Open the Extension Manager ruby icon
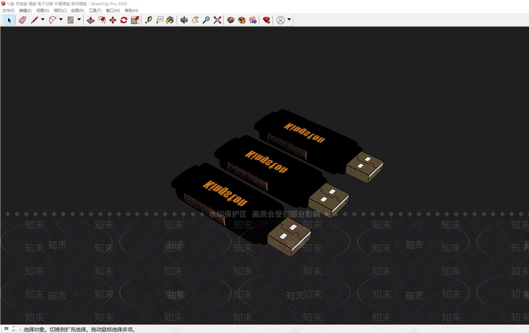This screenshot has width=529, height=333. coord(266,20)
